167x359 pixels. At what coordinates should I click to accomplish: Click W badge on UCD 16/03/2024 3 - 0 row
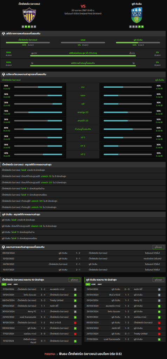(x=159, y=317)
